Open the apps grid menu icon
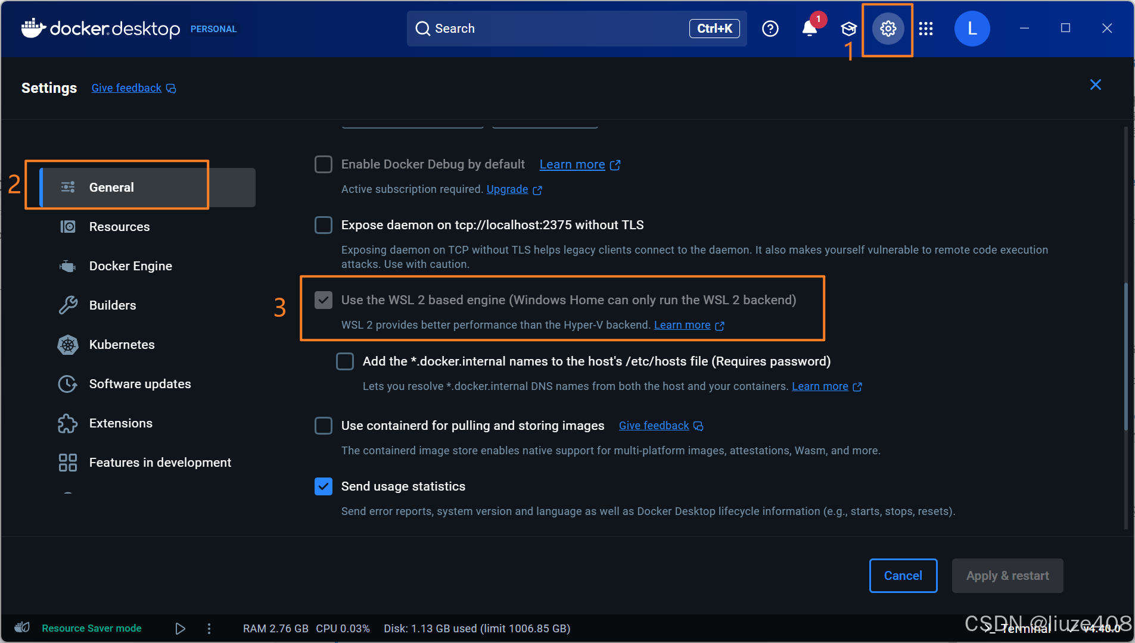This screenshot has width=1135, height=643. tap(926, 29)
